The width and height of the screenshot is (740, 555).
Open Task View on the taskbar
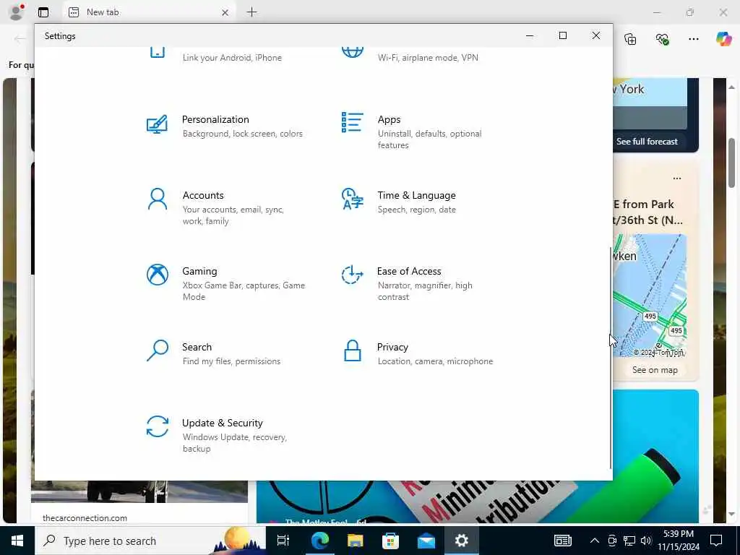(283, 541)
